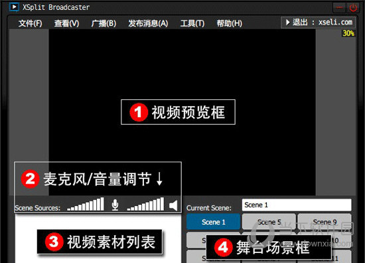Click the red power close button
The height and width of the screenshot is (263, 365).
point(353,8)
